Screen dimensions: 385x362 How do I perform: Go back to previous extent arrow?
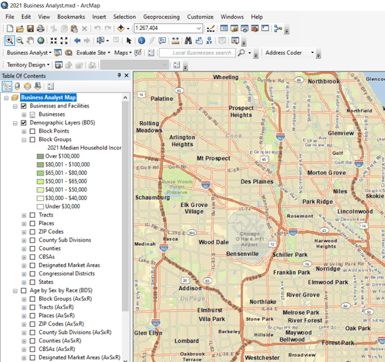pyautogui.click(x=78, y=40)
